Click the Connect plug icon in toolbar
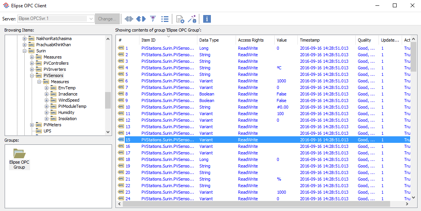This screenshot has height=211, width=421. 129,19
